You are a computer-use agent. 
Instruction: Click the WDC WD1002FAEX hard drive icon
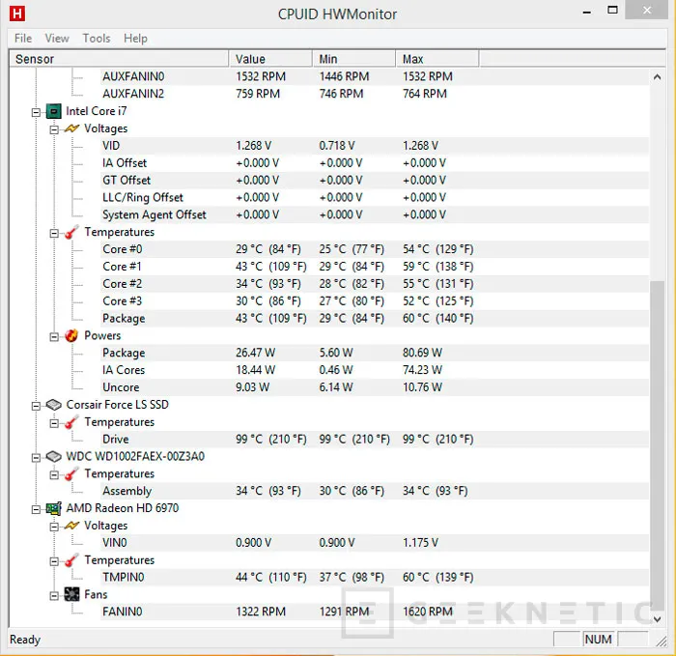pos(54,456)
